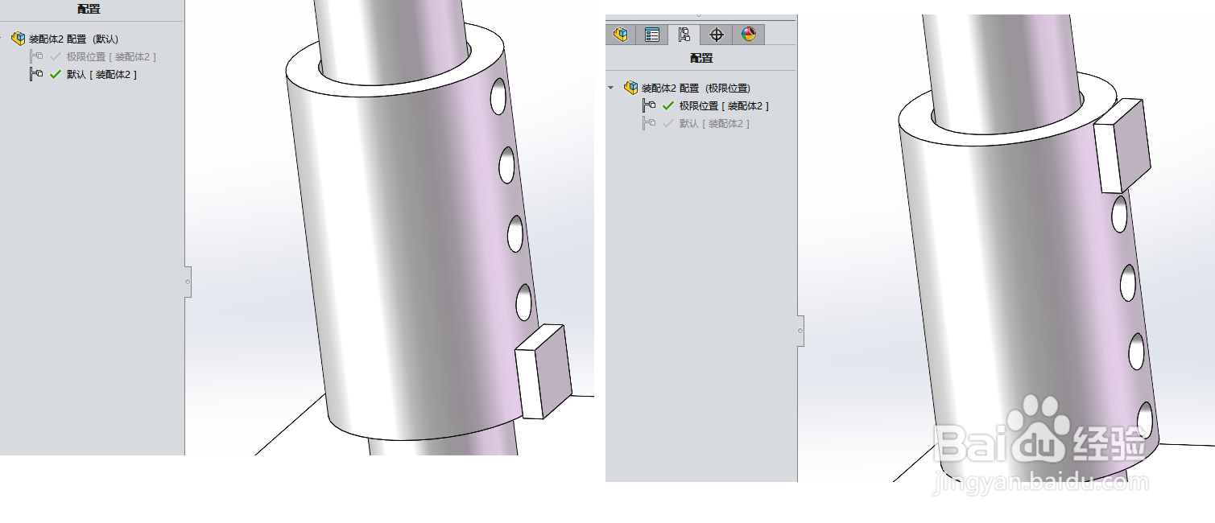Select root node 装配体2 配置 (默认)
The width and height of the screenshot is (1215, 523).
click(65, 39)
